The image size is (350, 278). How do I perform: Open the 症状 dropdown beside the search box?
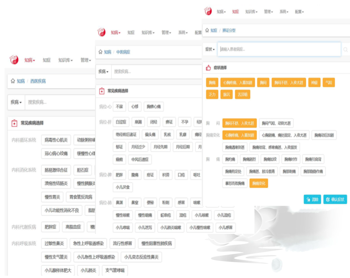tap(210, 49)
